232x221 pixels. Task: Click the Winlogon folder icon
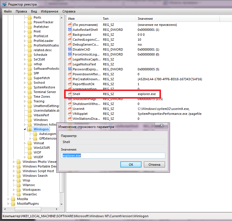pos(30,129)
